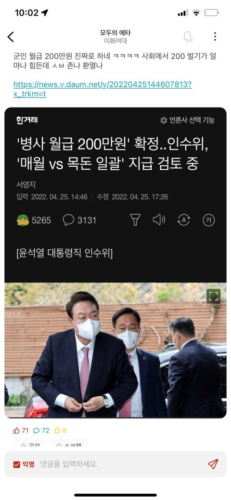Viewport: 231px width, 501px height.
Task: Tap the thumbs-up like count 71
Action: 21,431
